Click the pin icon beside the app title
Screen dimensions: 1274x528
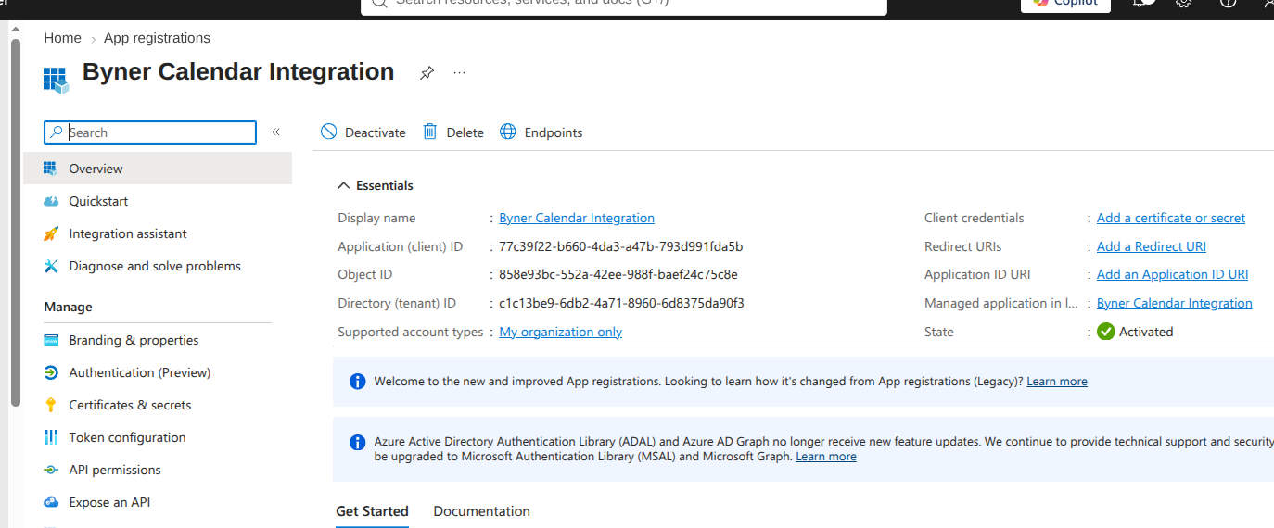427,73
